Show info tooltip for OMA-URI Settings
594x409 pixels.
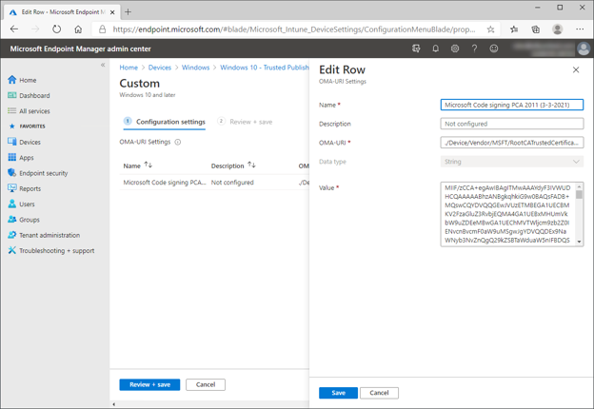(178, 143)
